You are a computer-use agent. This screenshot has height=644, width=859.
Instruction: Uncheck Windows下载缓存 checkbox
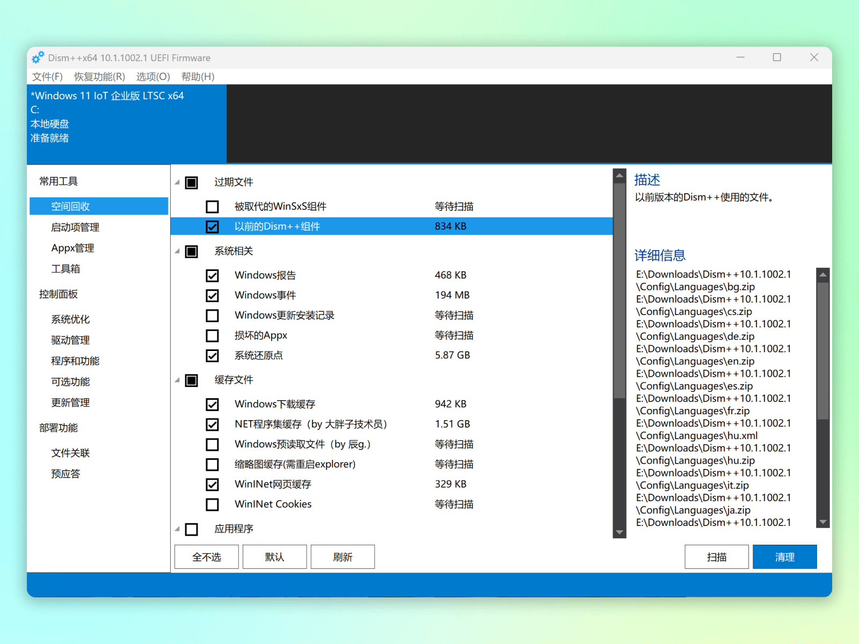(x=213, y=404)
